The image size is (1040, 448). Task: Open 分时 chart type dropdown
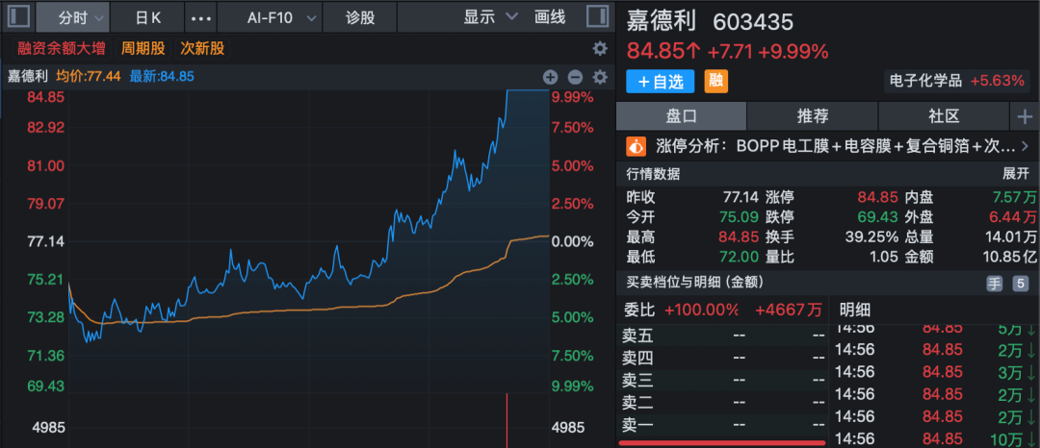pos(72,17)
